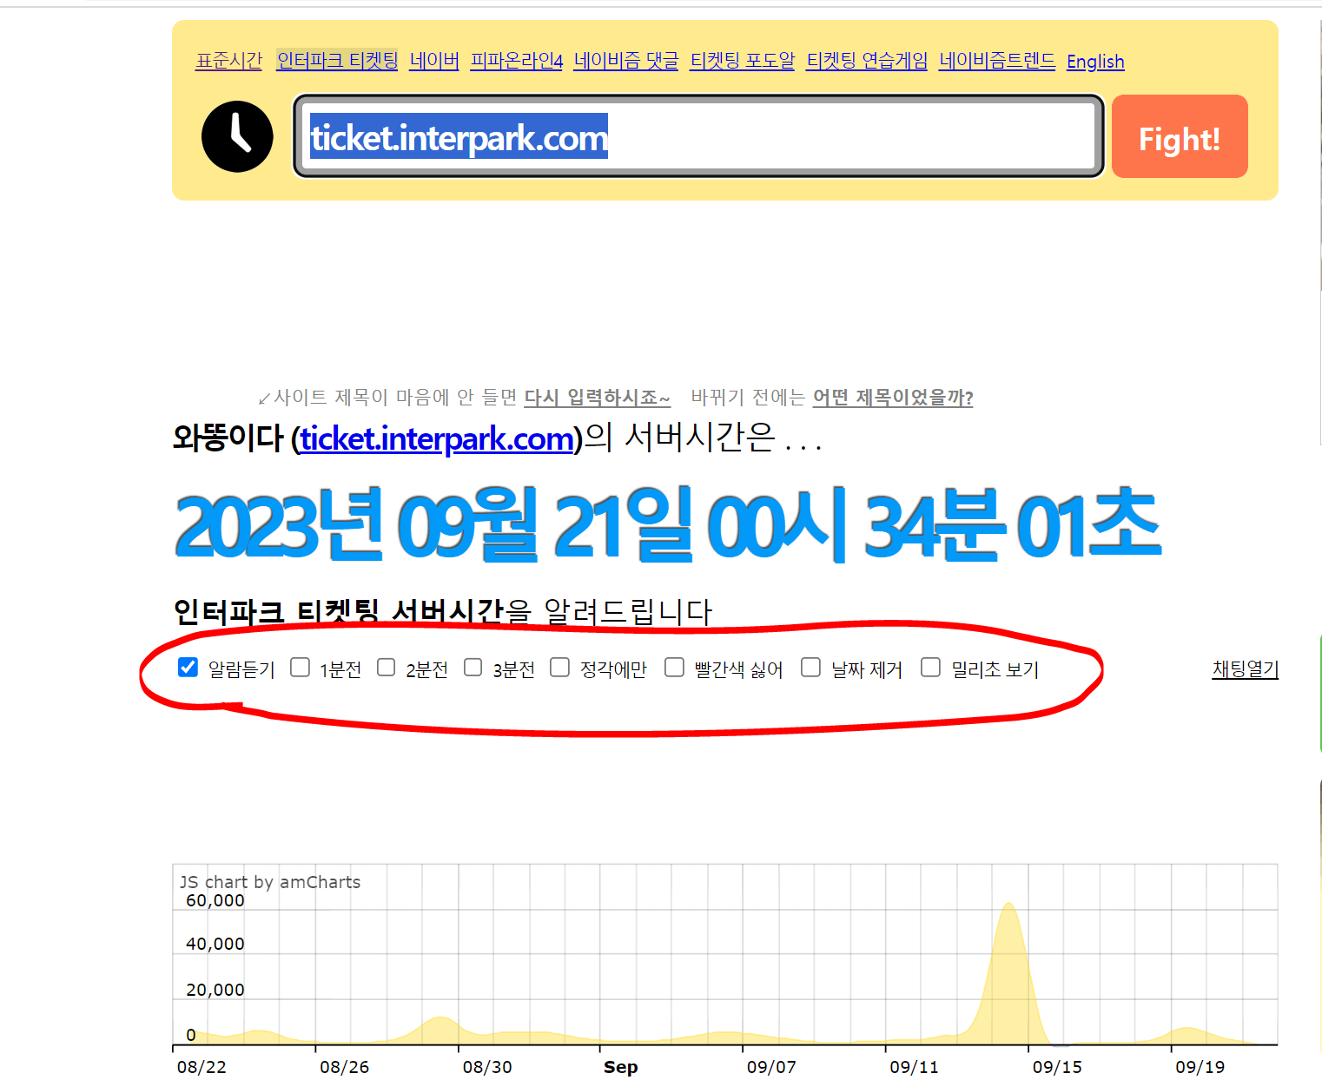Click the 다시 입력하시죠~ link
This screenshot has height=1080, width=1322.
tap(598, 398)
